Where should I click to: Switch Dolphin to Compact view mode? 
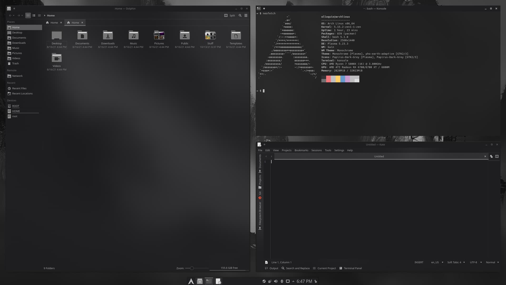(34, 16)
